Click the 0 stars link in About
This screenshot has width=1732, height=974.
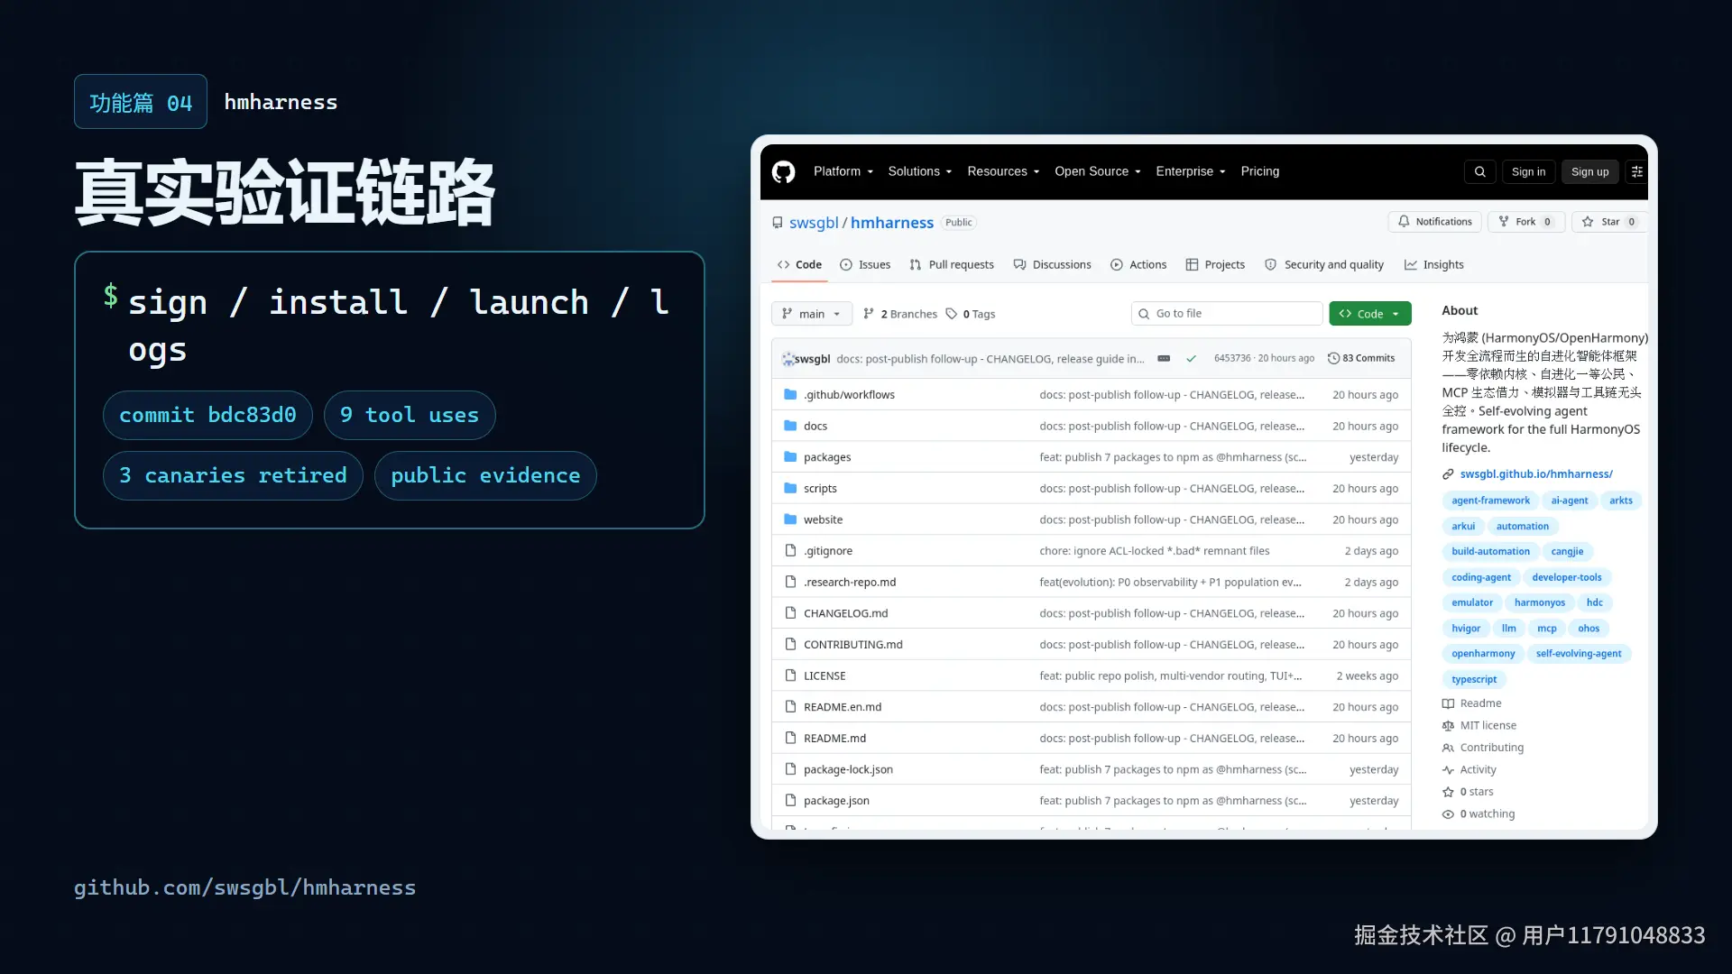point(1467,792)
